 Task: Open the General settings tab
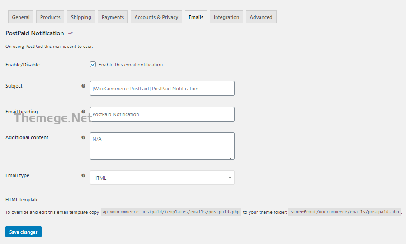pyautogui.click(x=21, y=17)
